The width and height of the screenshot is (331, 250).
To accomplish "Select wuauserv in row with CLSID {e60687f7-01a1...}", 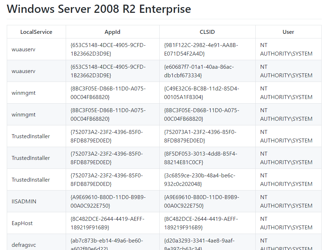I will click(24, 71).
